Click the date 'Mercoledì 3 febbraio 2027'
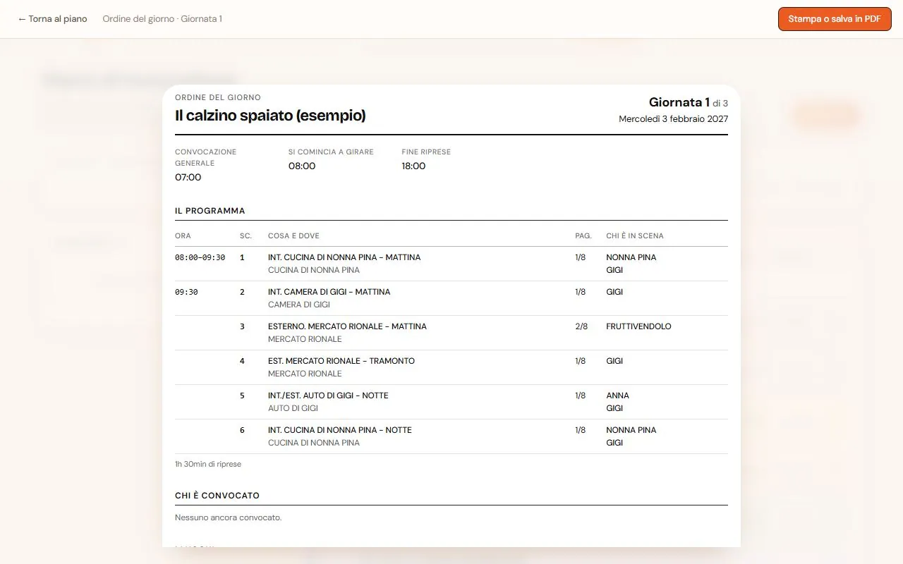Screen dimensions: 903x564 (x=674, y=119)
